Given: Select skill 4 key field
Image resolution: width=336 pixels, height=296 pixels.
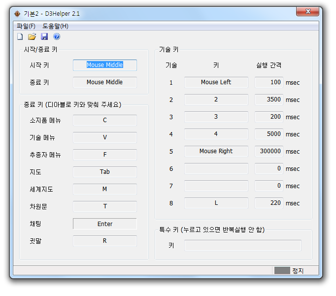Looking at the screenshot, I should pos(216,134).
